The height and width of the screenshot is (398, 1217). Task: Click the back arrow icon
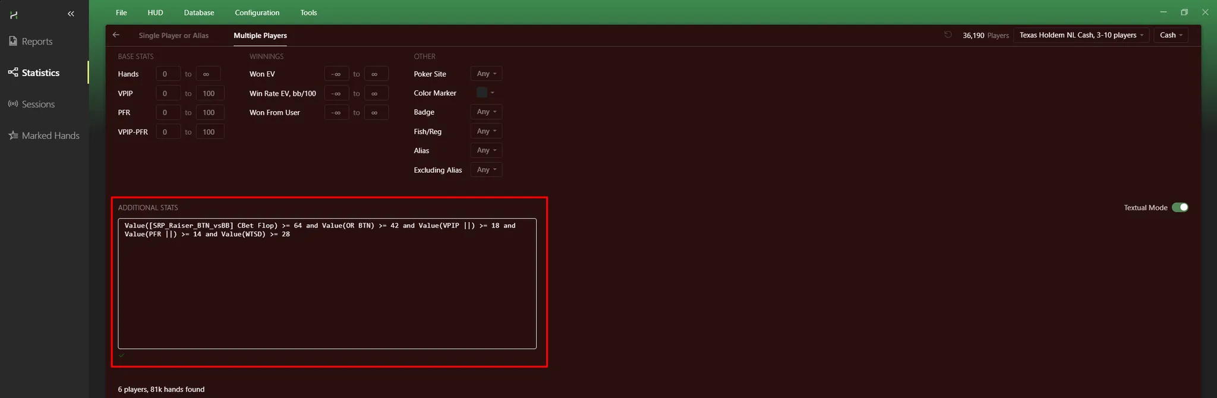(x=116, y=35)
